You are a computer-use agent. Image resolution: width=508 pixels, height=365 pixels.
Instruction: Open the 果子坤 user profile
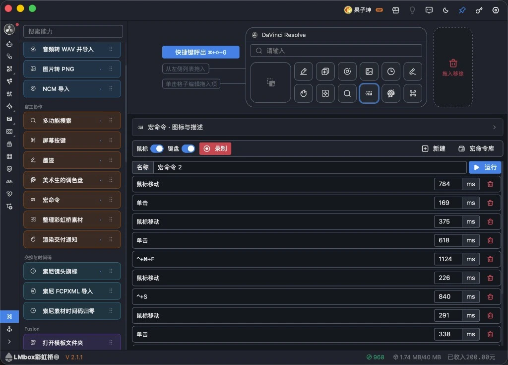tap(363, 10)
